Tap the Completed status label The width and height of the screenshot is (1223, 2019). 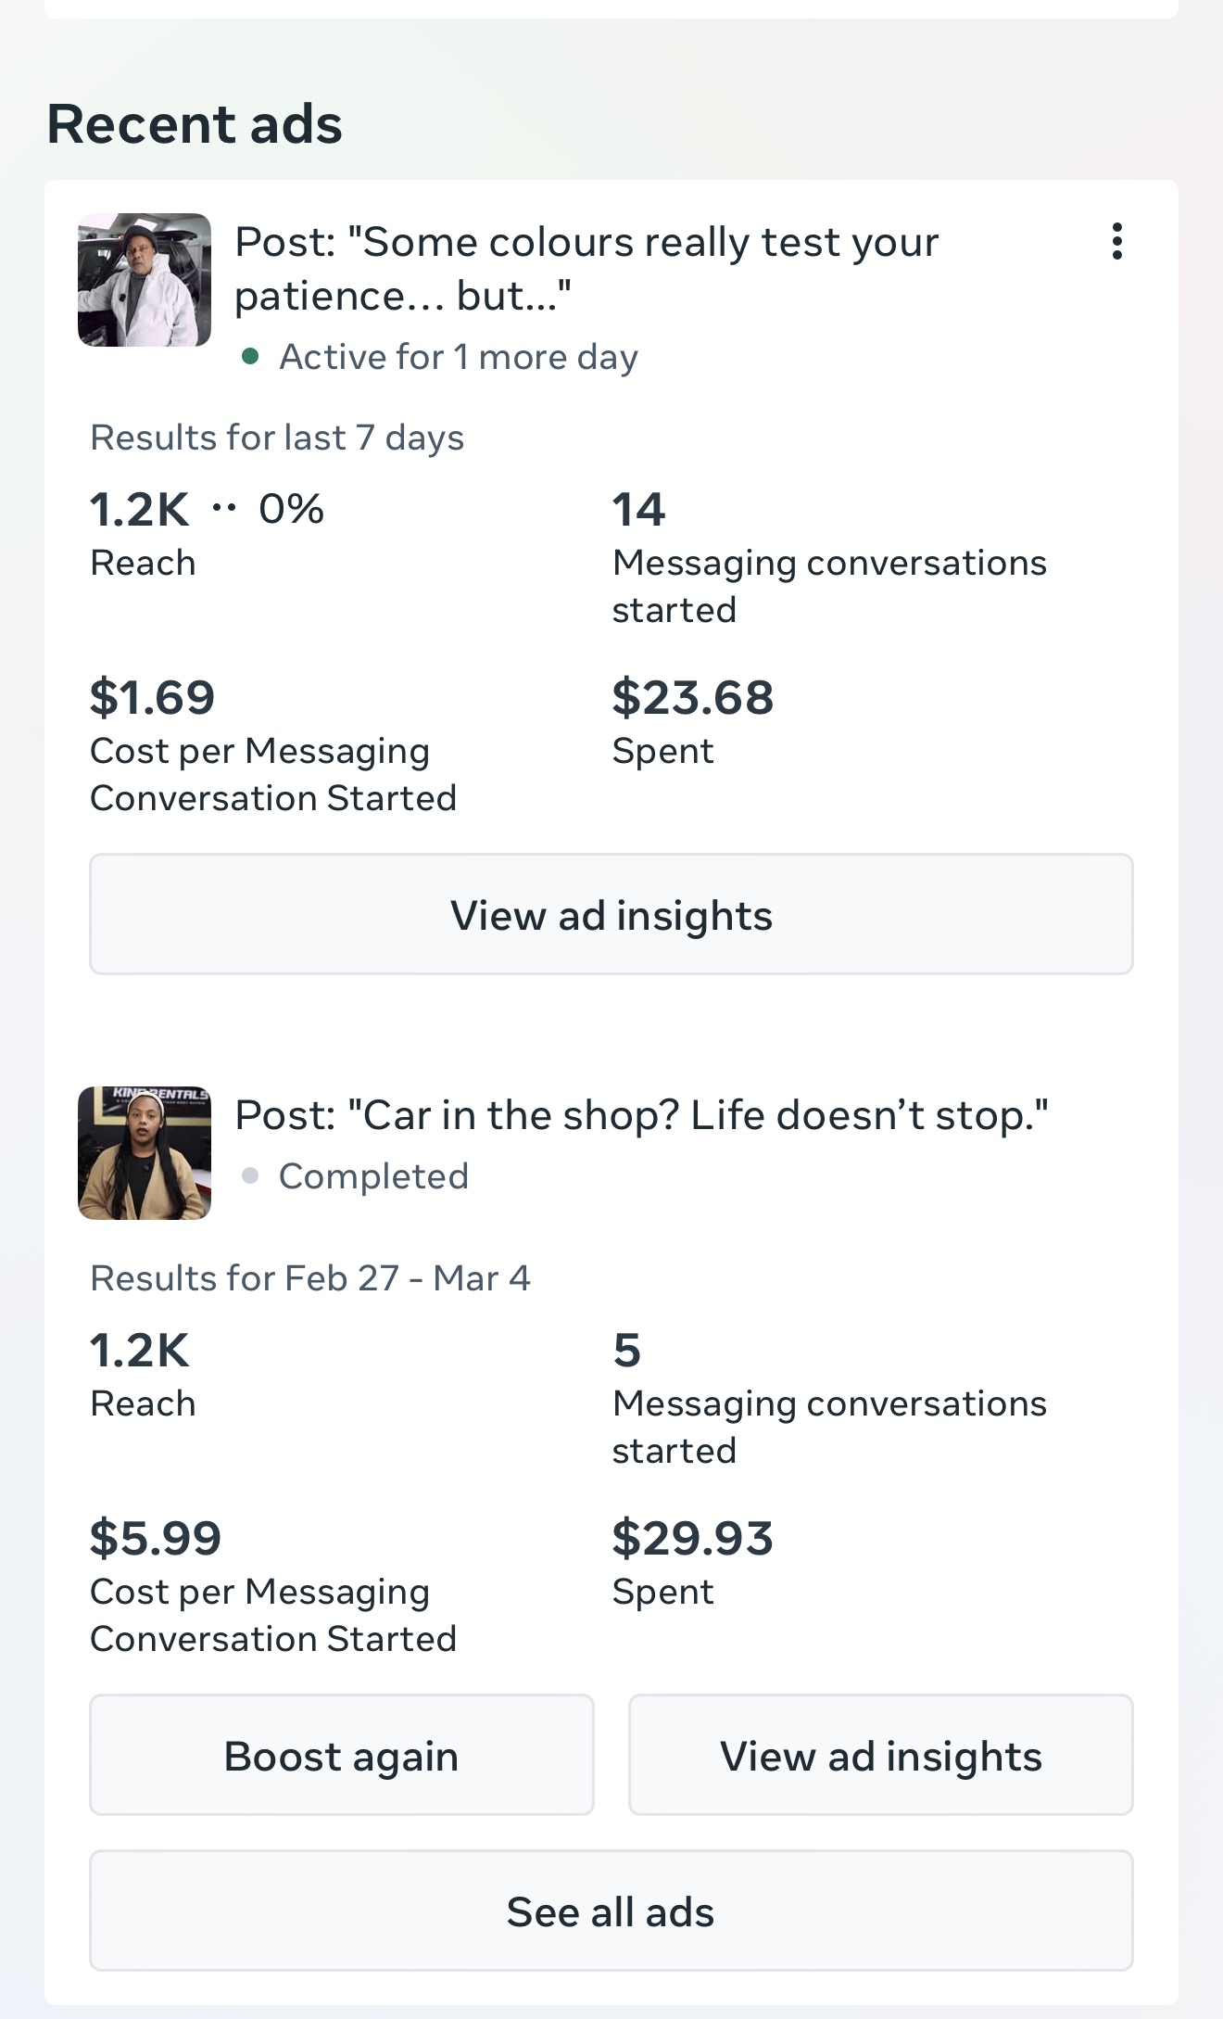(x=373, y=1176)
